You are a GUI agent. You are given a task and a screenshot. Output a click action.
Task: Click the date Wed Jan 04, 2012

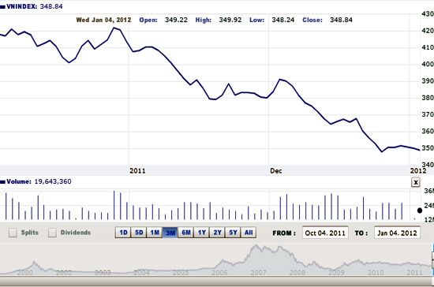click(x=103, y=20)
